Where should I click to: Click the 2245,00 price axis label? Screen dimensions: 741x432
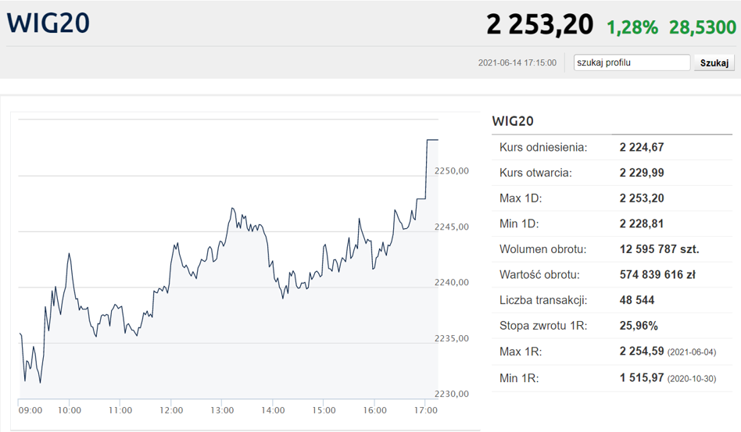452,227
